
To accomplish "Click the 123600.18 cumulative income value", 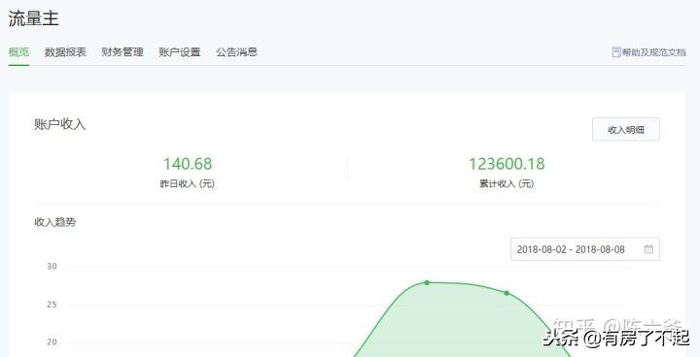I will 507,164.
